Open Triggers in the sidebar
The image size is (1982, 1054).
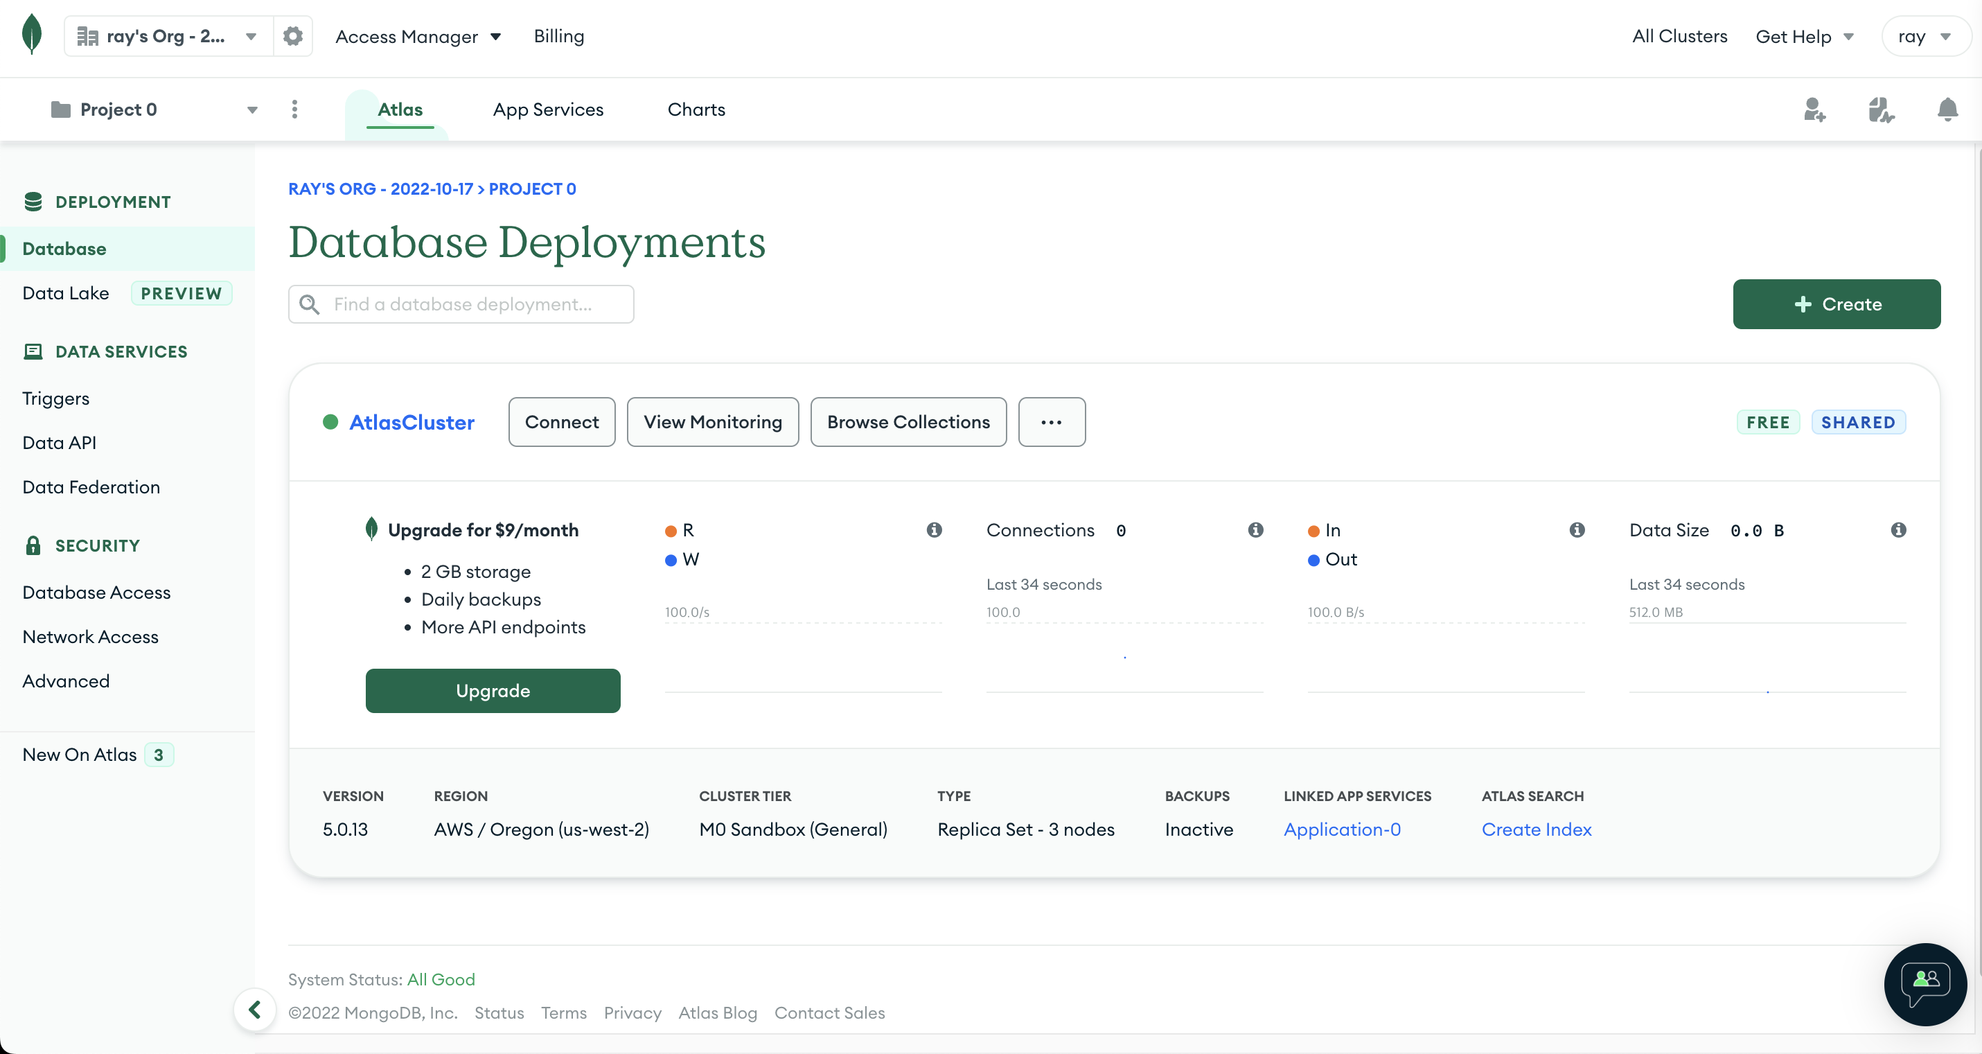pyautogui.click(x=56, y=399)
